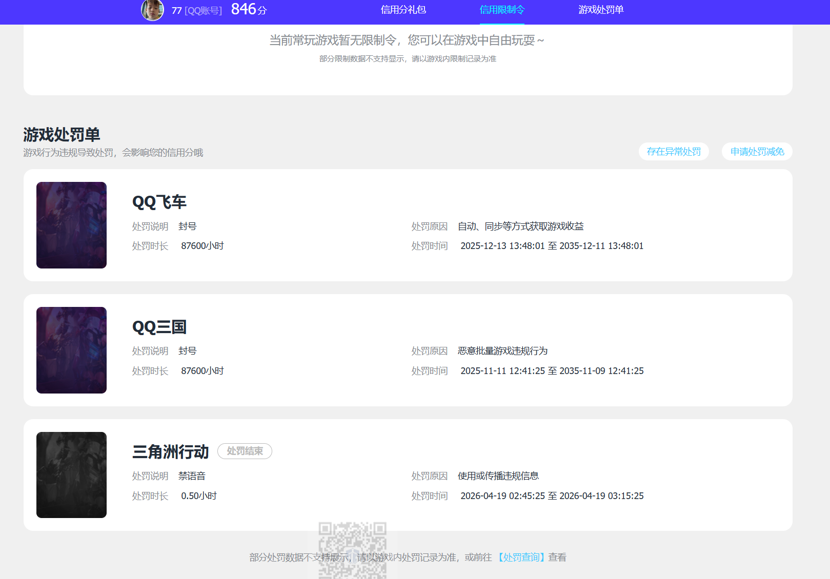The height and width of the screenshot is (579, 830).
Task: Click the 存在异常处罚 button
Action: [674, 152]
